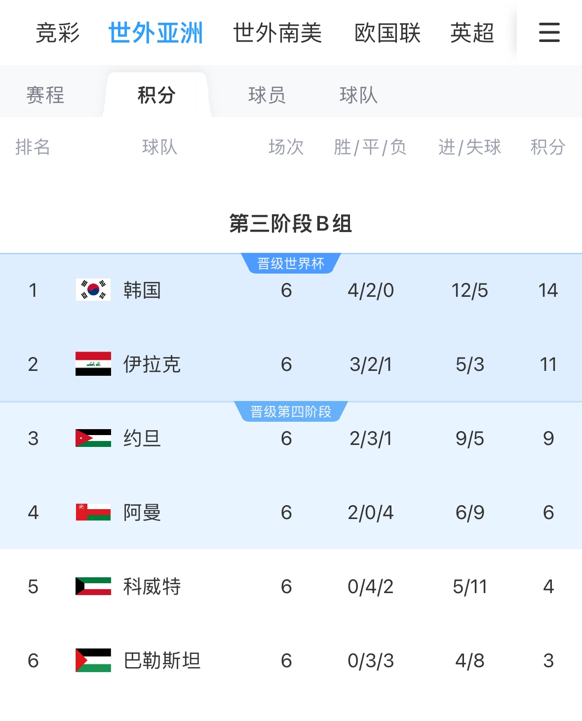Tap the Palestine flag icon
This screenshot has height=721, width=582.
[x=93, y=660]
